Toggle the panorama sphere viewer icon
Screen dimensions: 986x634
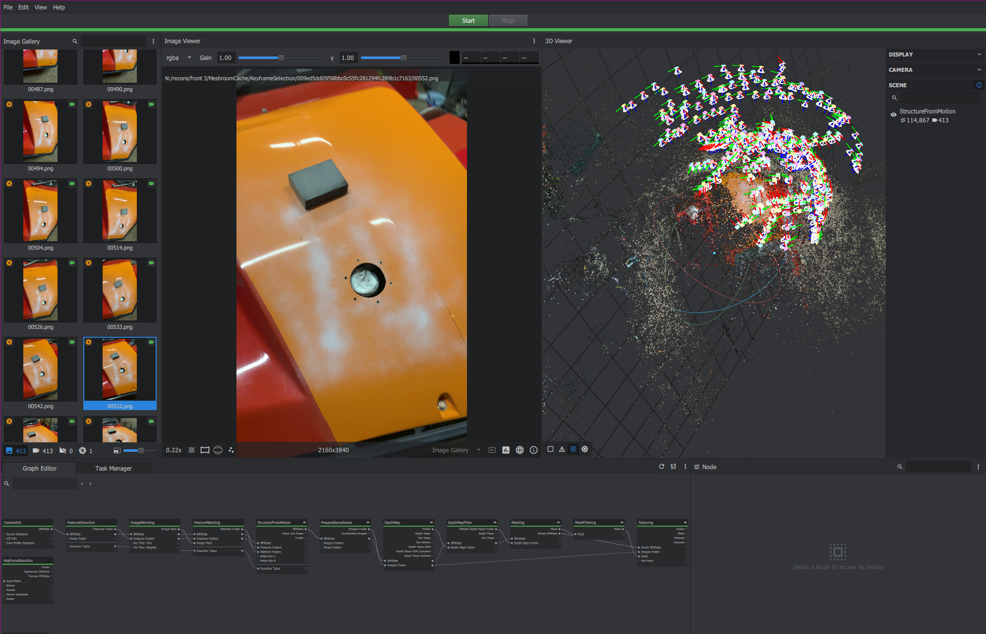pyautogui.click(x=218, y=450)
